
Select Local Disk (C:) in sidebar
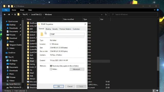click(15, 84)
